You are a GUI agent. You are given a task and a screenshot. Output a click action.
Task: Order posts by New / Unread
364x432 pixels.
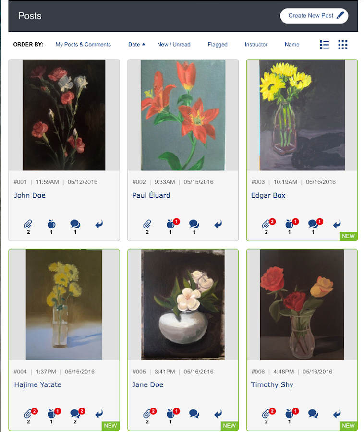tap(173, 44)
